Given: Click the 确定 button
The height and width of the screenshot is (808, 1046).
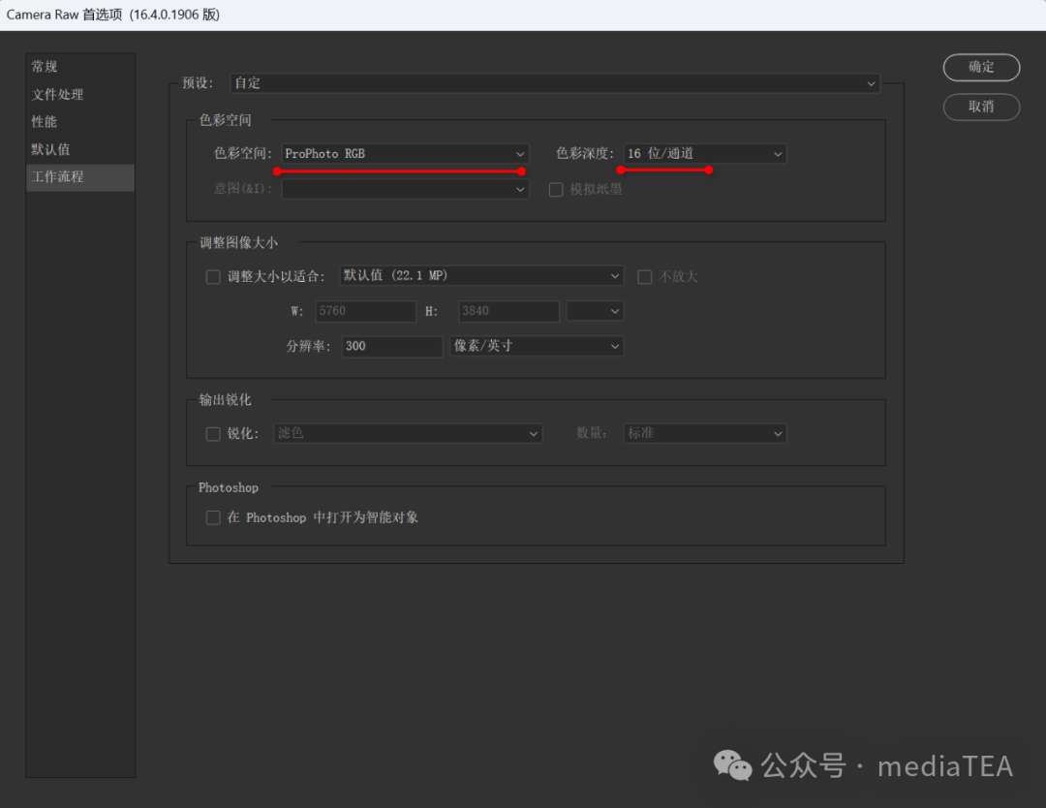Looking at the screenshot, I should 981,68.
